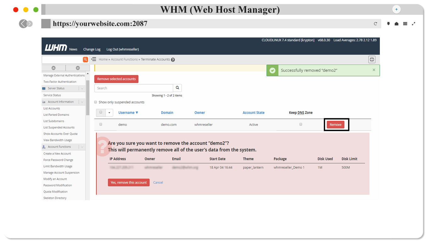Click the browser address bar URL
Viewport: 429px width, 242px height.
(100, 24)
